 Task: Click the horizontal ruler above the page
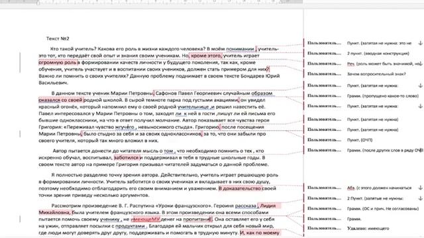coord(152,2)
